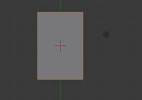
Task: Click the plane's orange origin dot
Action: (60, 46)
